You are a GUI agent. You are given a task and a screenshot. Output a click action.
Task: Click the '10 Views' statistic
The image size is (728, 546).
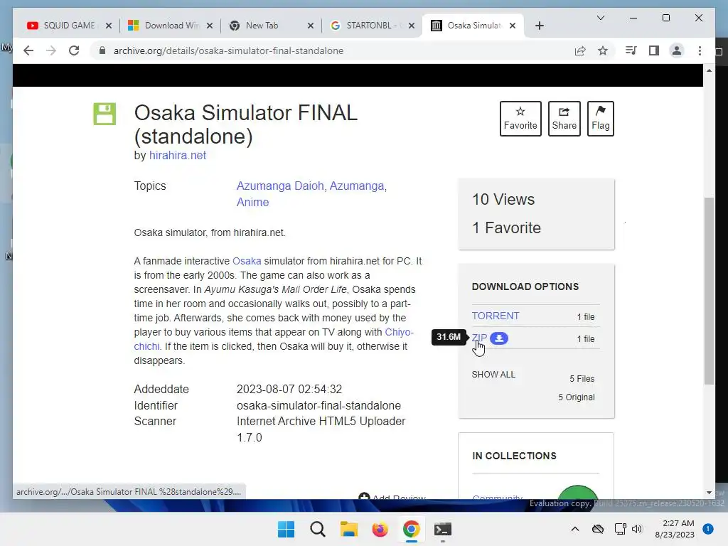tap(503, 200)
